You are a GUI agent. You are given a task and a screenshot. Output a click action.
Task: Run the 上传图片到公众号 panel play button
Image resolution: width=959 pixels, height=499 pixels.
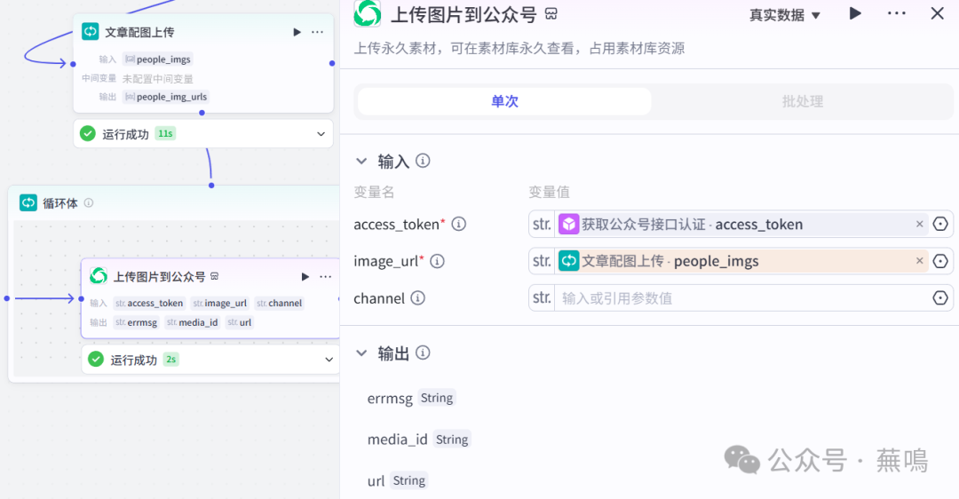(855, 13)
